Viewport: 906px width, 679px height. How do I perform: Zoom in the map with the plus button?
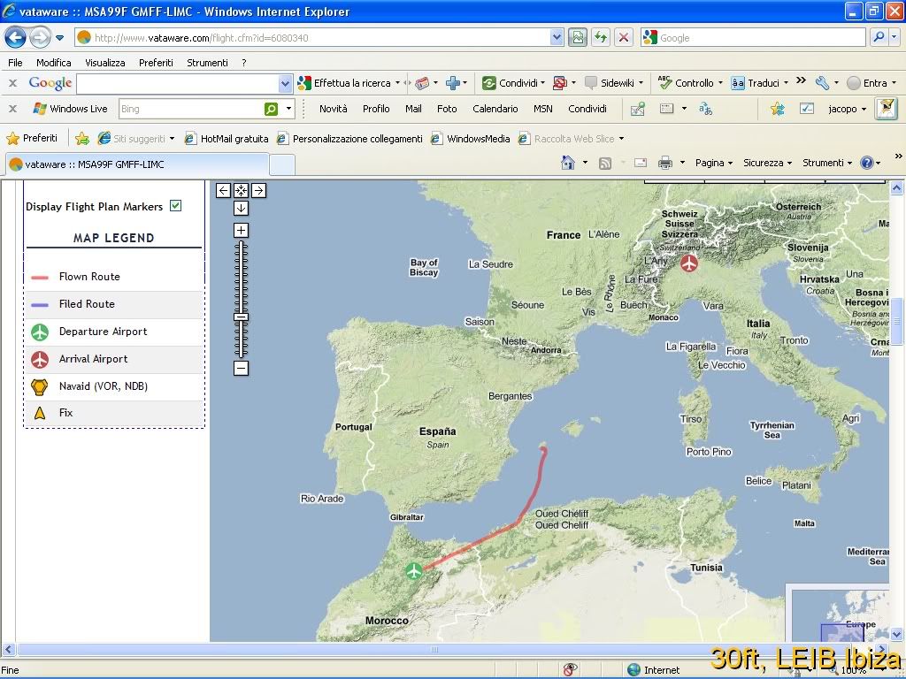[x=241, y=231]
